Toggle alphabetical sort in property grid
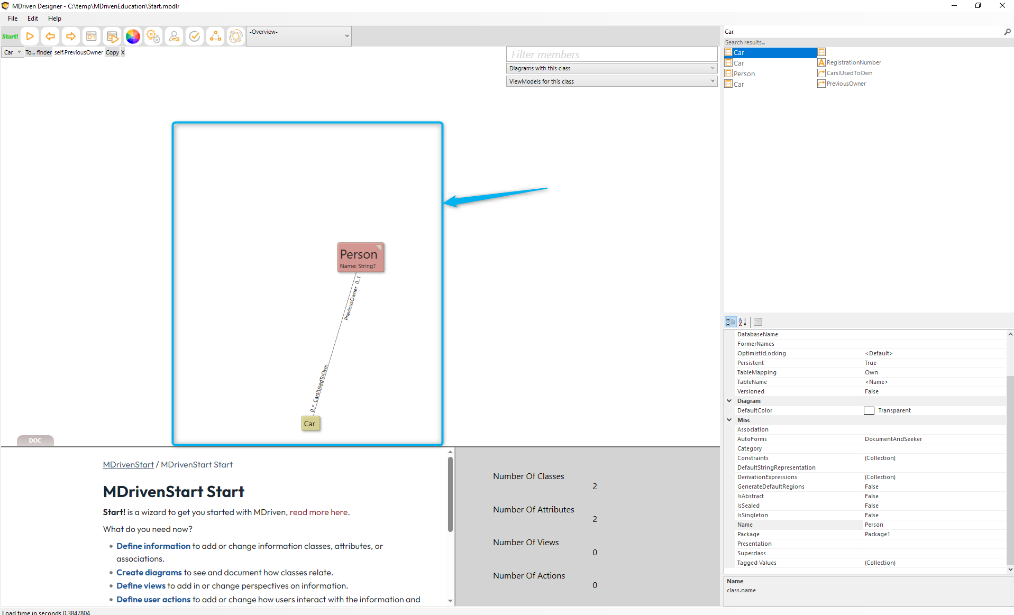1014x615 pixels. point(743,322)
